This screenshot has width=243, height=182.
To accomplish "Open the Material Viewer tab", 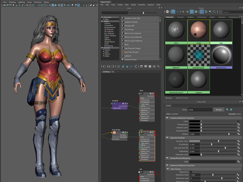I will [182, 98].
